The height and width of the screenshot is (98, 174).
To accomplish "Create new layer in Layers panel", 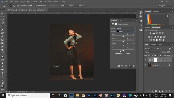I will (166, 91).
